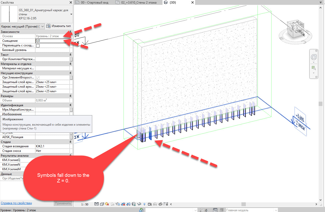Select the Стадия сноса value Нет
The width and height of the screenshot is (325, 212).
[52, 151]
